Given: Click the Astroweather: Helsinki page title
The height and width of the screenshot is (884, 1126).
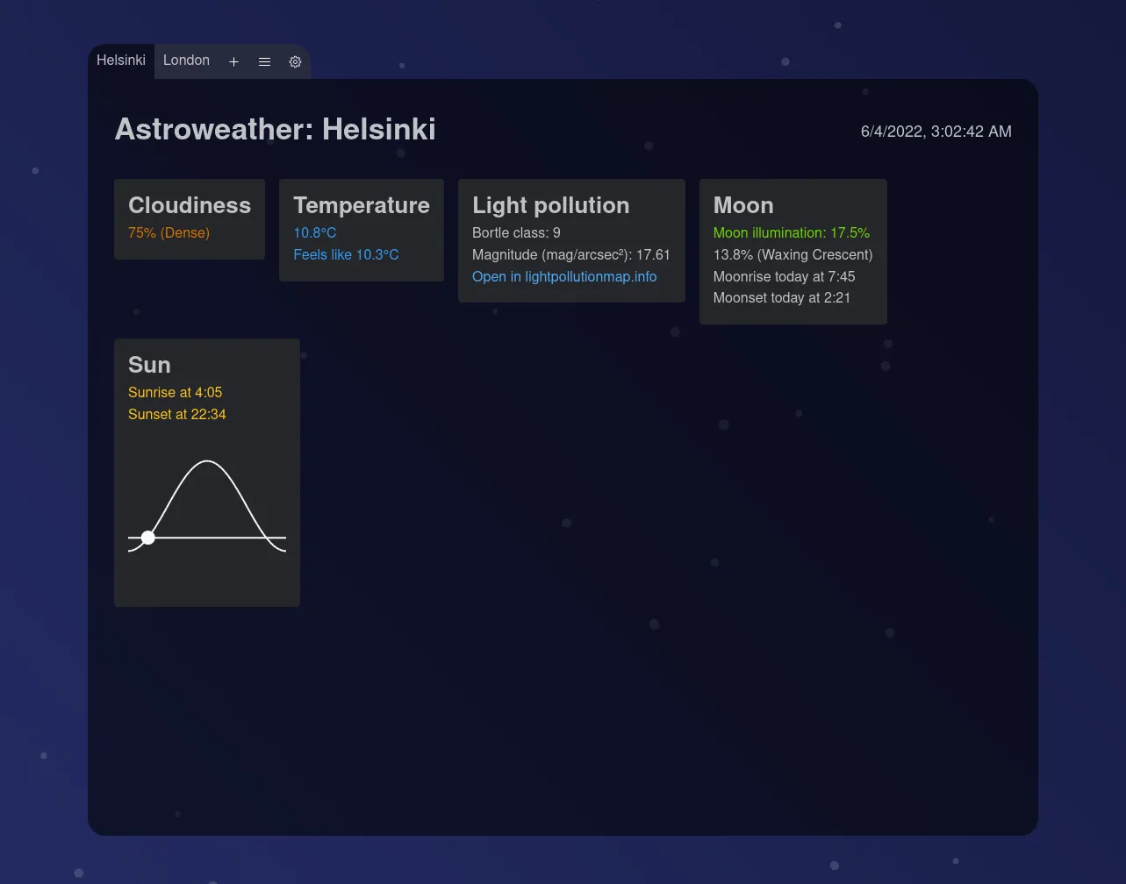Looking at the screenshot, I should 275,129.
